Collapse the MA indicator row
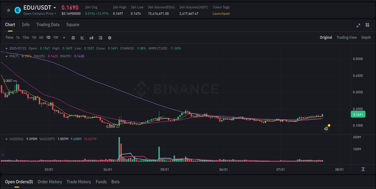 pyautogui.click(x=6, y=56)
